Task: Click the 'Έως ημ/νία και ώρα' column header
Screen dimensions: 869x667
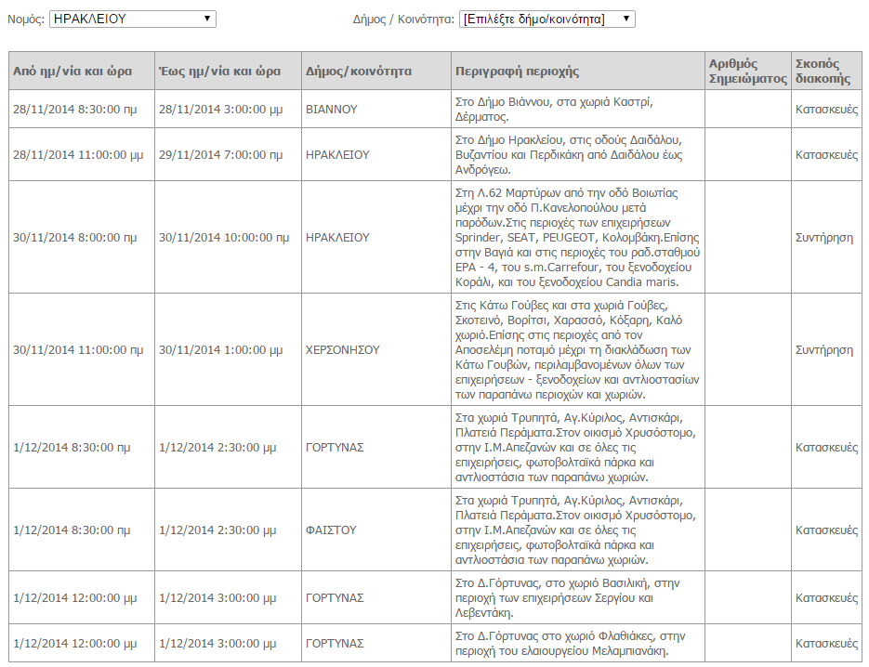Action: pyautogui.click(x=219, y=72)
